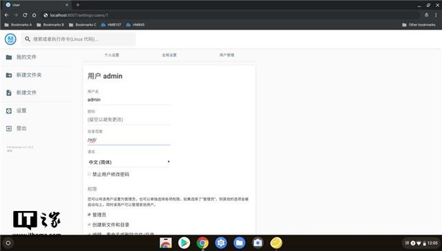442x251 pixels.
Task: Open 我的文件 in the sidebar
Action: (26, 57)
